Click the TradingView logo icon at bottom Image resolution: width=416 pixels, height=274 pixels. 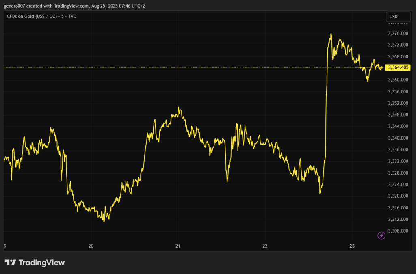[x=10, y=263]
